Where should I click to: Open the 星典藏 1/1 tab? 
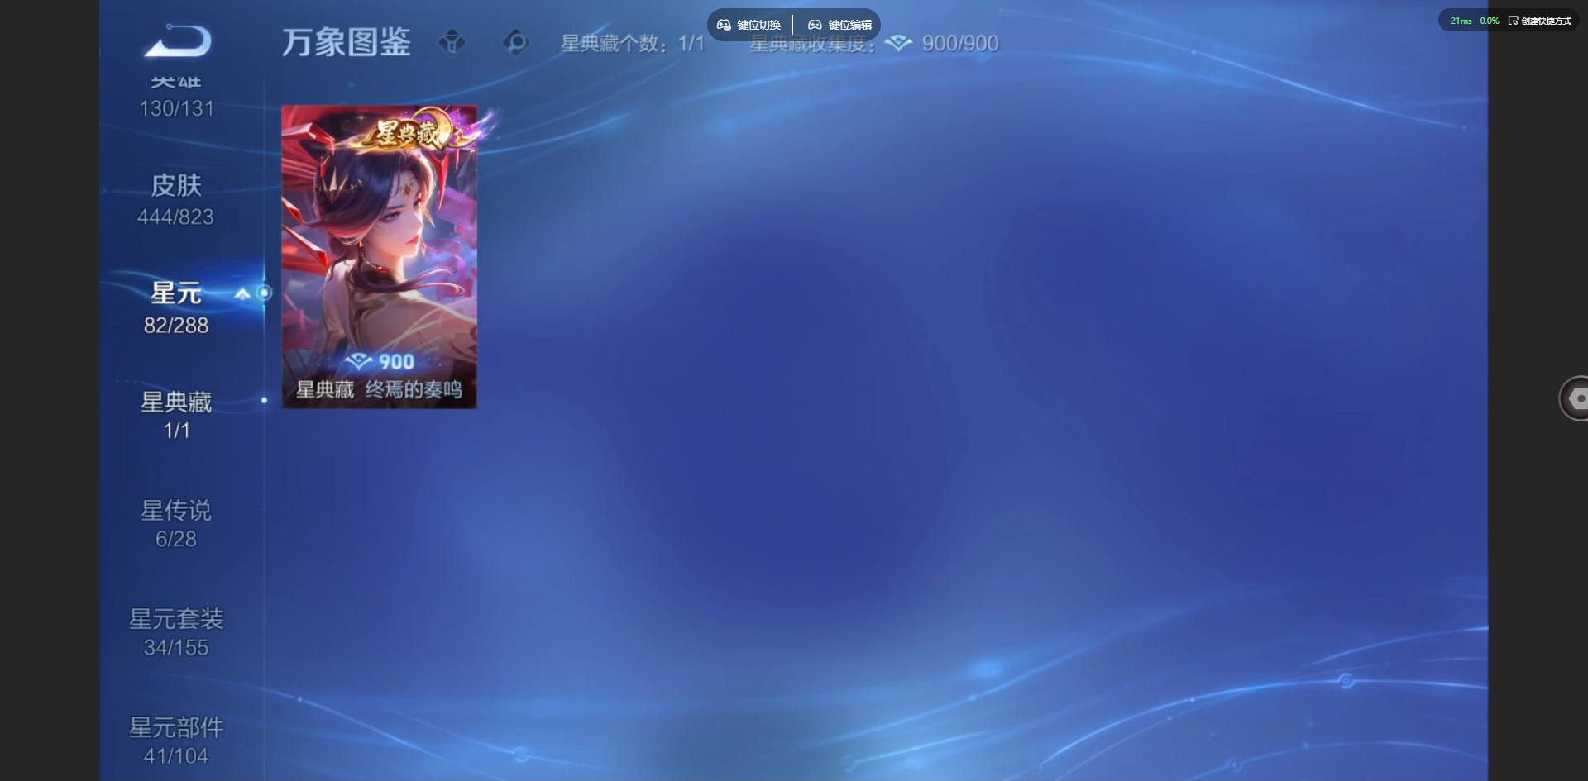[x=176, y=416]
